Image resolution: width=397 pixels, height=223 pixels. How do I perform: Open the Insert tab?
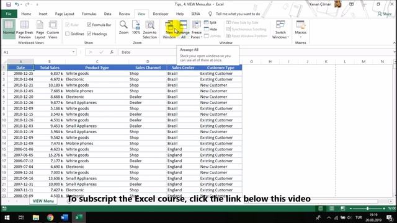[x=43, y=14]
